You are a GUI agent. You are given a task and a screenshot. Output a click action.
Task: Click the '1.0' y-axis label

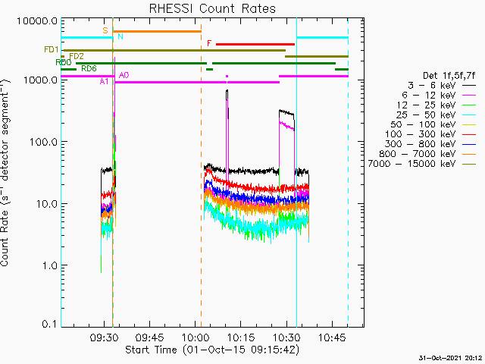click(49, 265)
